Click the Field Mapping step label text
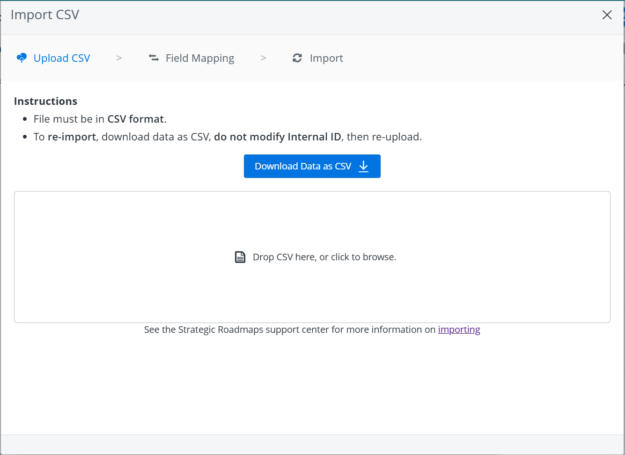 (199, 58)
